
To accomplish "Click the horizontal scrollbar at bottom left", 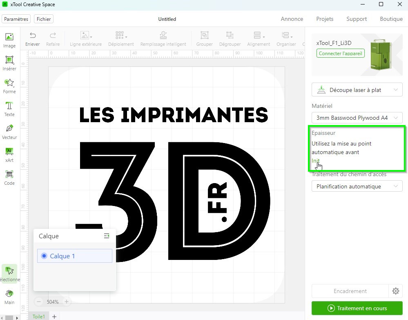I will coord(9,318).
